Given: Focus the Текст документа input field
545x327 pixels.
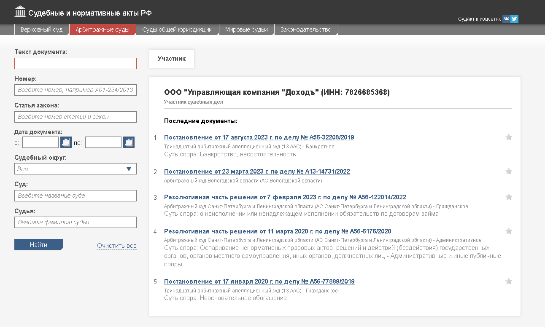Looking at the screenshot, I should [76, 63].
